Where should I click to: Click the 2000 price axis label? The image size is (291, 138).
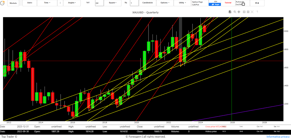click(286, 31)
